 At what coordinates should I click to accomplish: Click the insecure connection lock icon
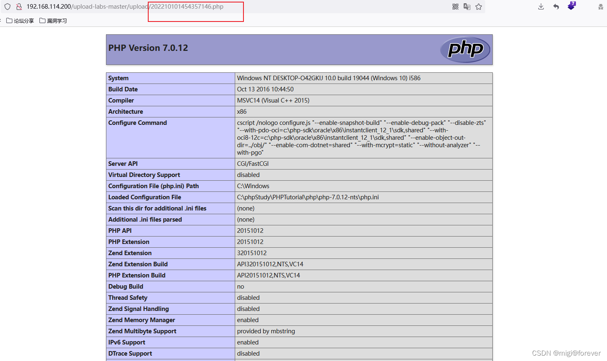(19, 7)
